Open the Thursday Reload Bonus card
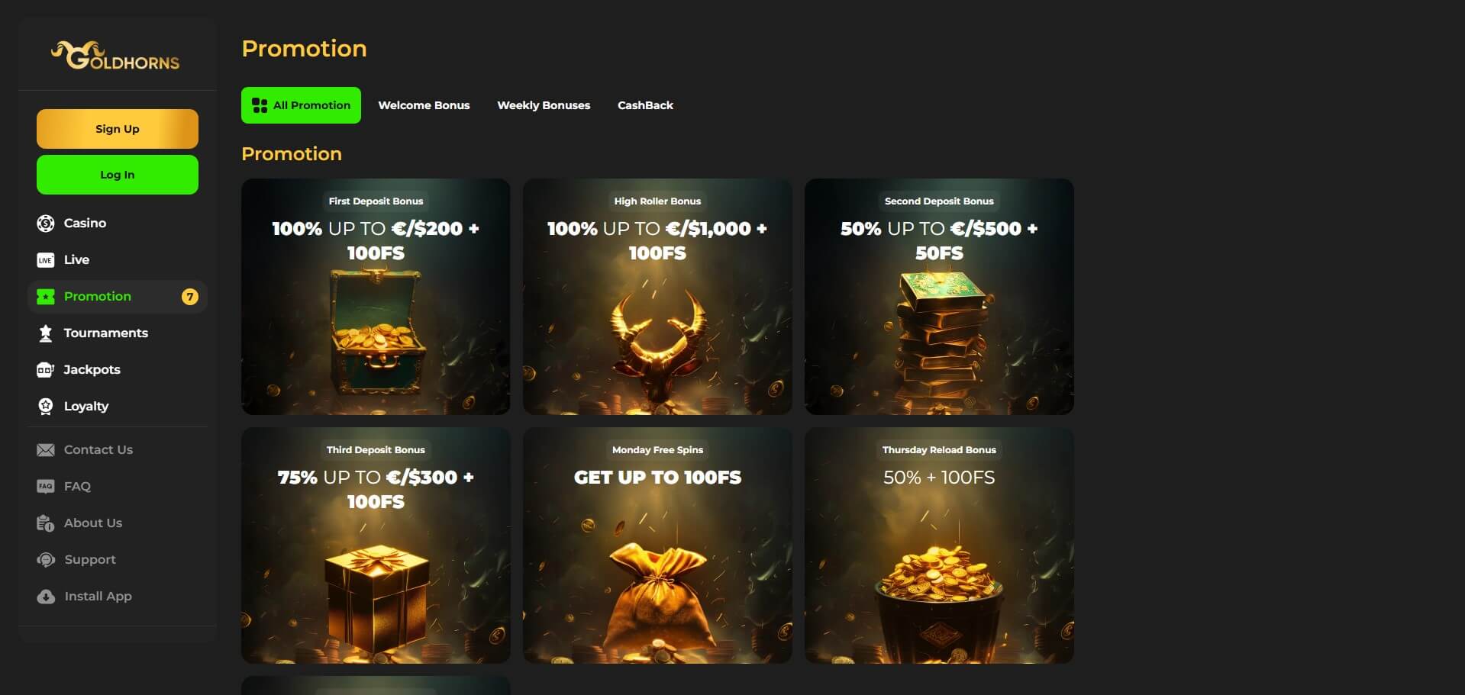Viewport: 1465px width, 695px height. (x=939, y=545)
